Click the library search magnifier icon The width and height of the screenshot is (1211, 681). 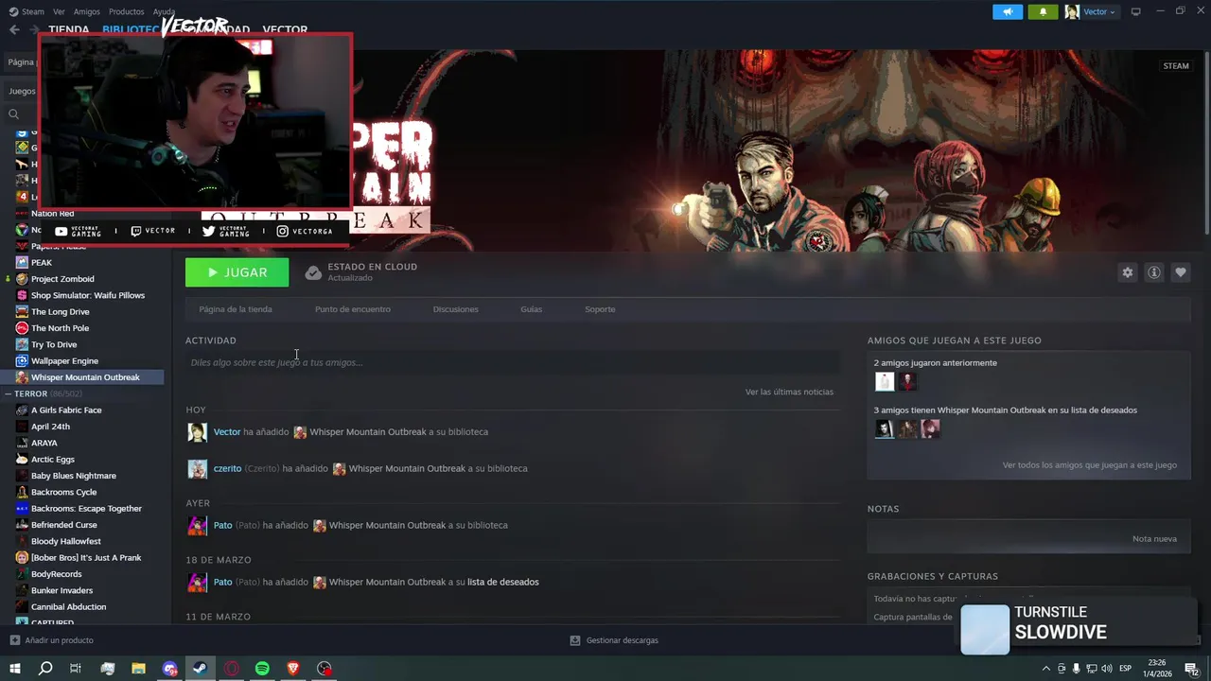13,114
